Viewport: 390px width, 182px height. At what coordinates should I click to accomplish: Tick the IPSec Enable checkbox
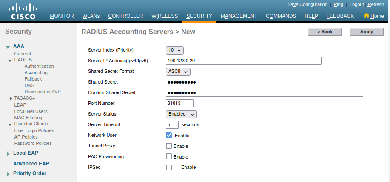(x=169, y=168)
